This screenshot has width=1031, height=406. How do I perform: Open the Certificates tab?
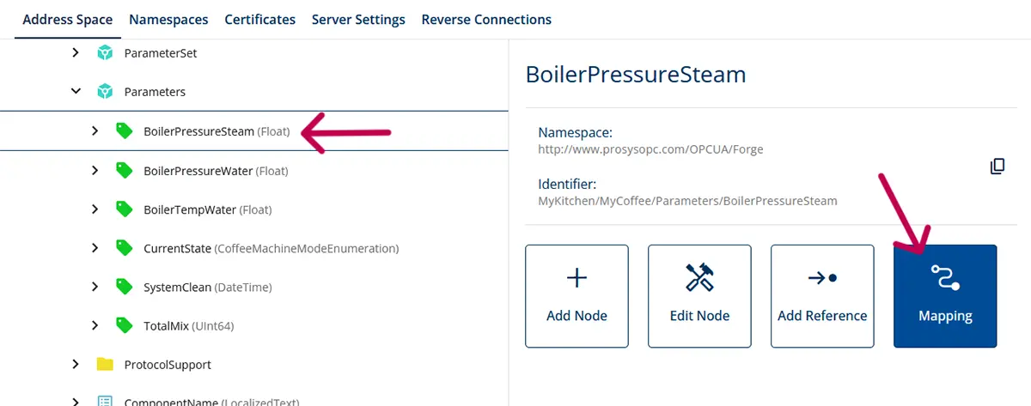[x=260, y=19]
